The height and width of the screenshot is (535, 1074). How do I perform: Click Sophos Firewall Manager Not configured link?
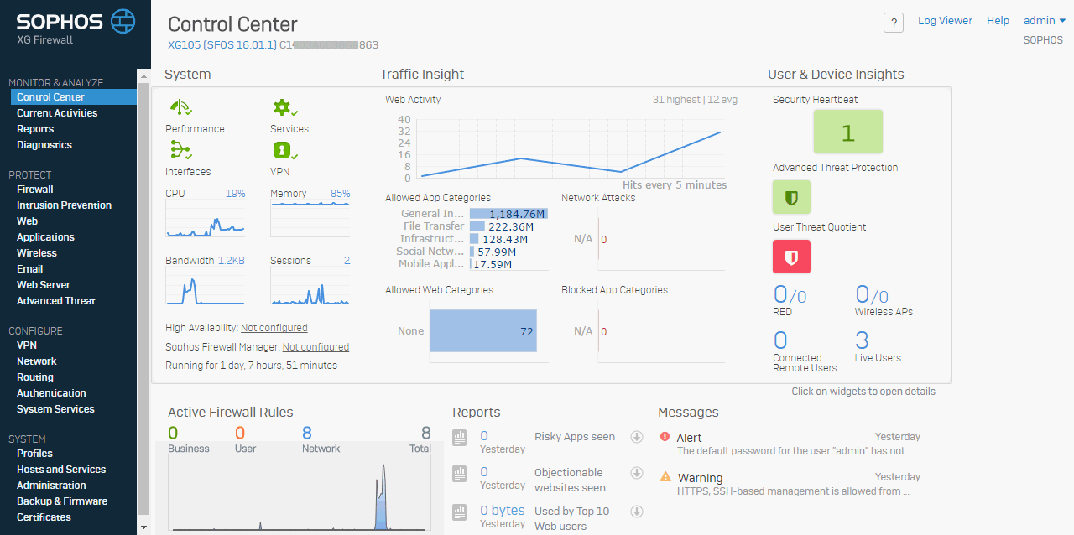[315, 346]
